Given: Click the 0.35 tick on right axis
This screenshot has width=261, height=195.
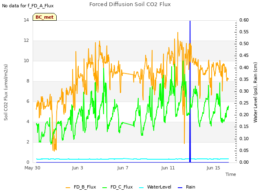Looking at the screenshot, I should click(244, 79).
